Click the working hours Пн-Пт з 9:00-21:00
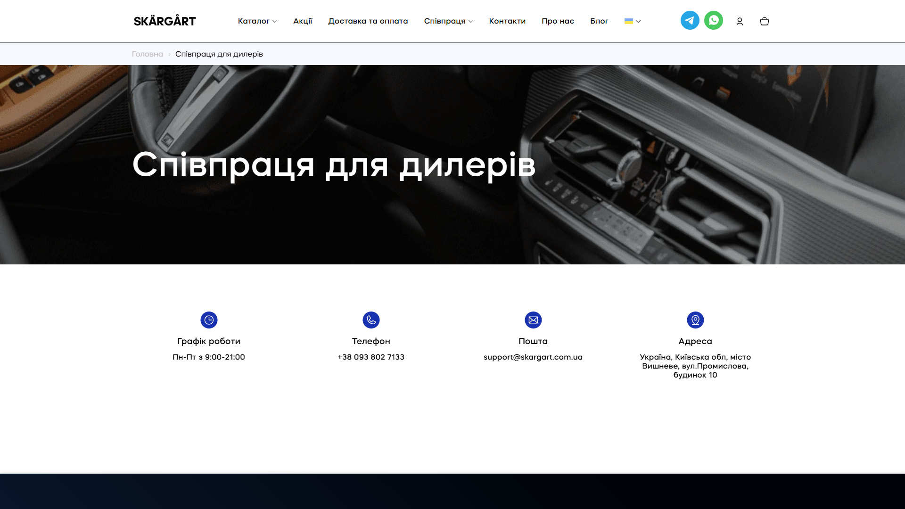 click(209, 357)
